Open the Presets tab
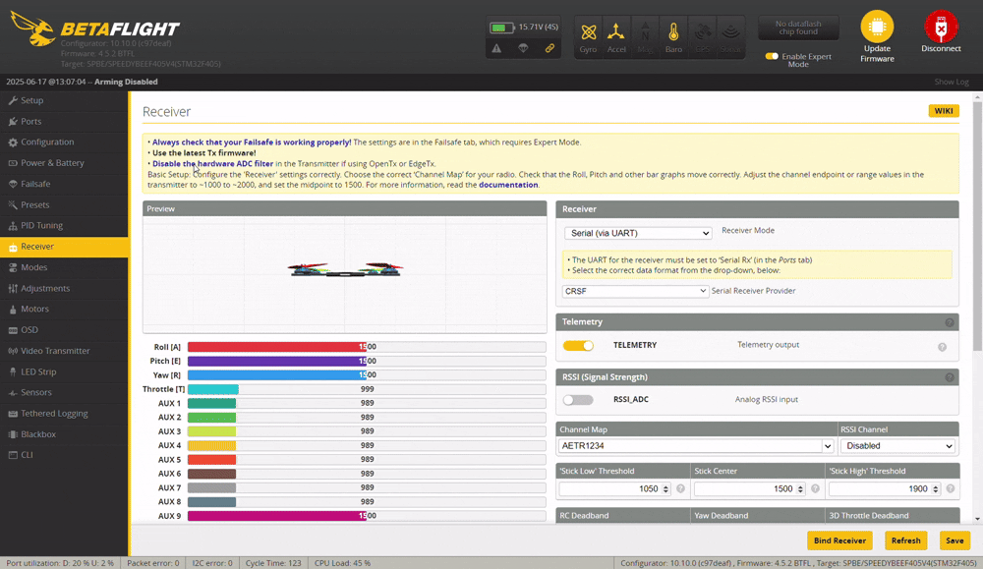The height and width of the screenshot is (569, 983). tap(64, 205)
